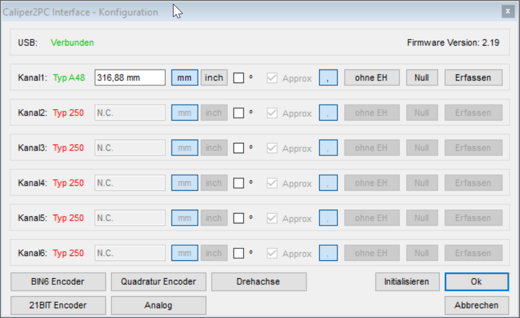Click Erfassen for Kanal1
Viewport: 520px width, 318px height.
(x=473, y=78)
